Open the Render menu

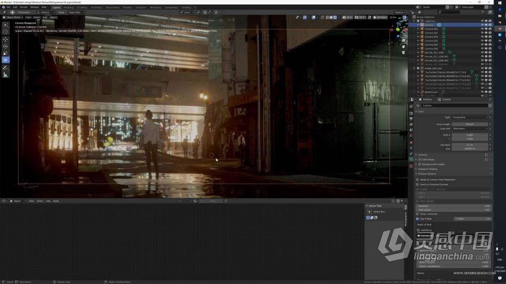(x=24, y=7)
